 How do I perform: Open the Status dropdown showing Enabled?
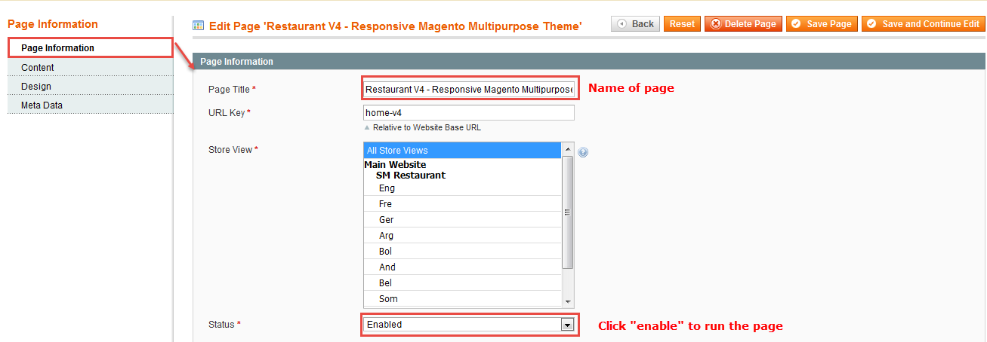click(x=469, y=325)
